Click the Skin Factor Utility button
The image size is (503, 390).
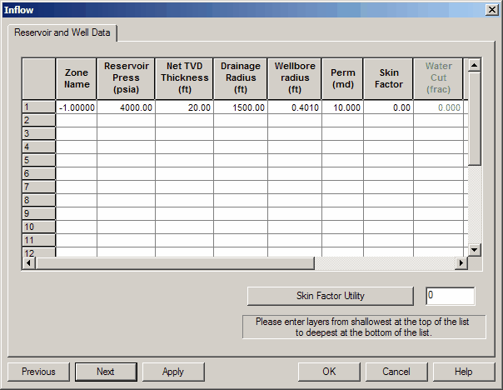[x=330, y=296]
